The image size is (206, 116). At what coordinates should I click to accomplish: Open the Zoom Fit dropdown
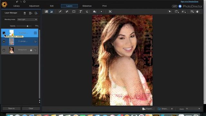[x=193, y=109]
